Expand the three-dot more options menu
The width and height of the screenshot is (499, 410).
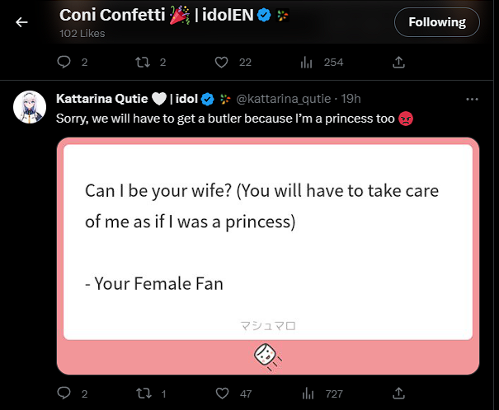pos(472,99)
